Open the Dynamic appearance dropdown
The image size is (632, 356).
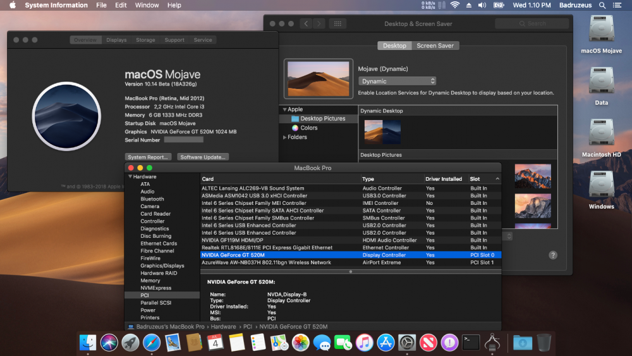(397, 81)
